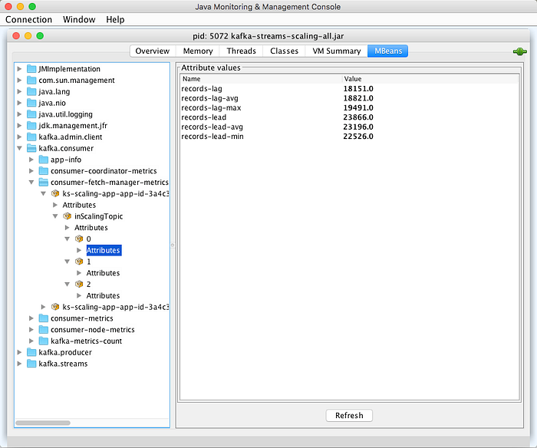The height and width of the screenshot is (448, 537).
Task: Select the records-lag attribute row
Action: point(349,89)
